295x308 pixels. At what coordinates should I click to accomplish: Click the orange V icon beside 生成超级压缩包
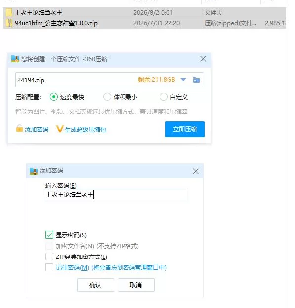point(60,129)
